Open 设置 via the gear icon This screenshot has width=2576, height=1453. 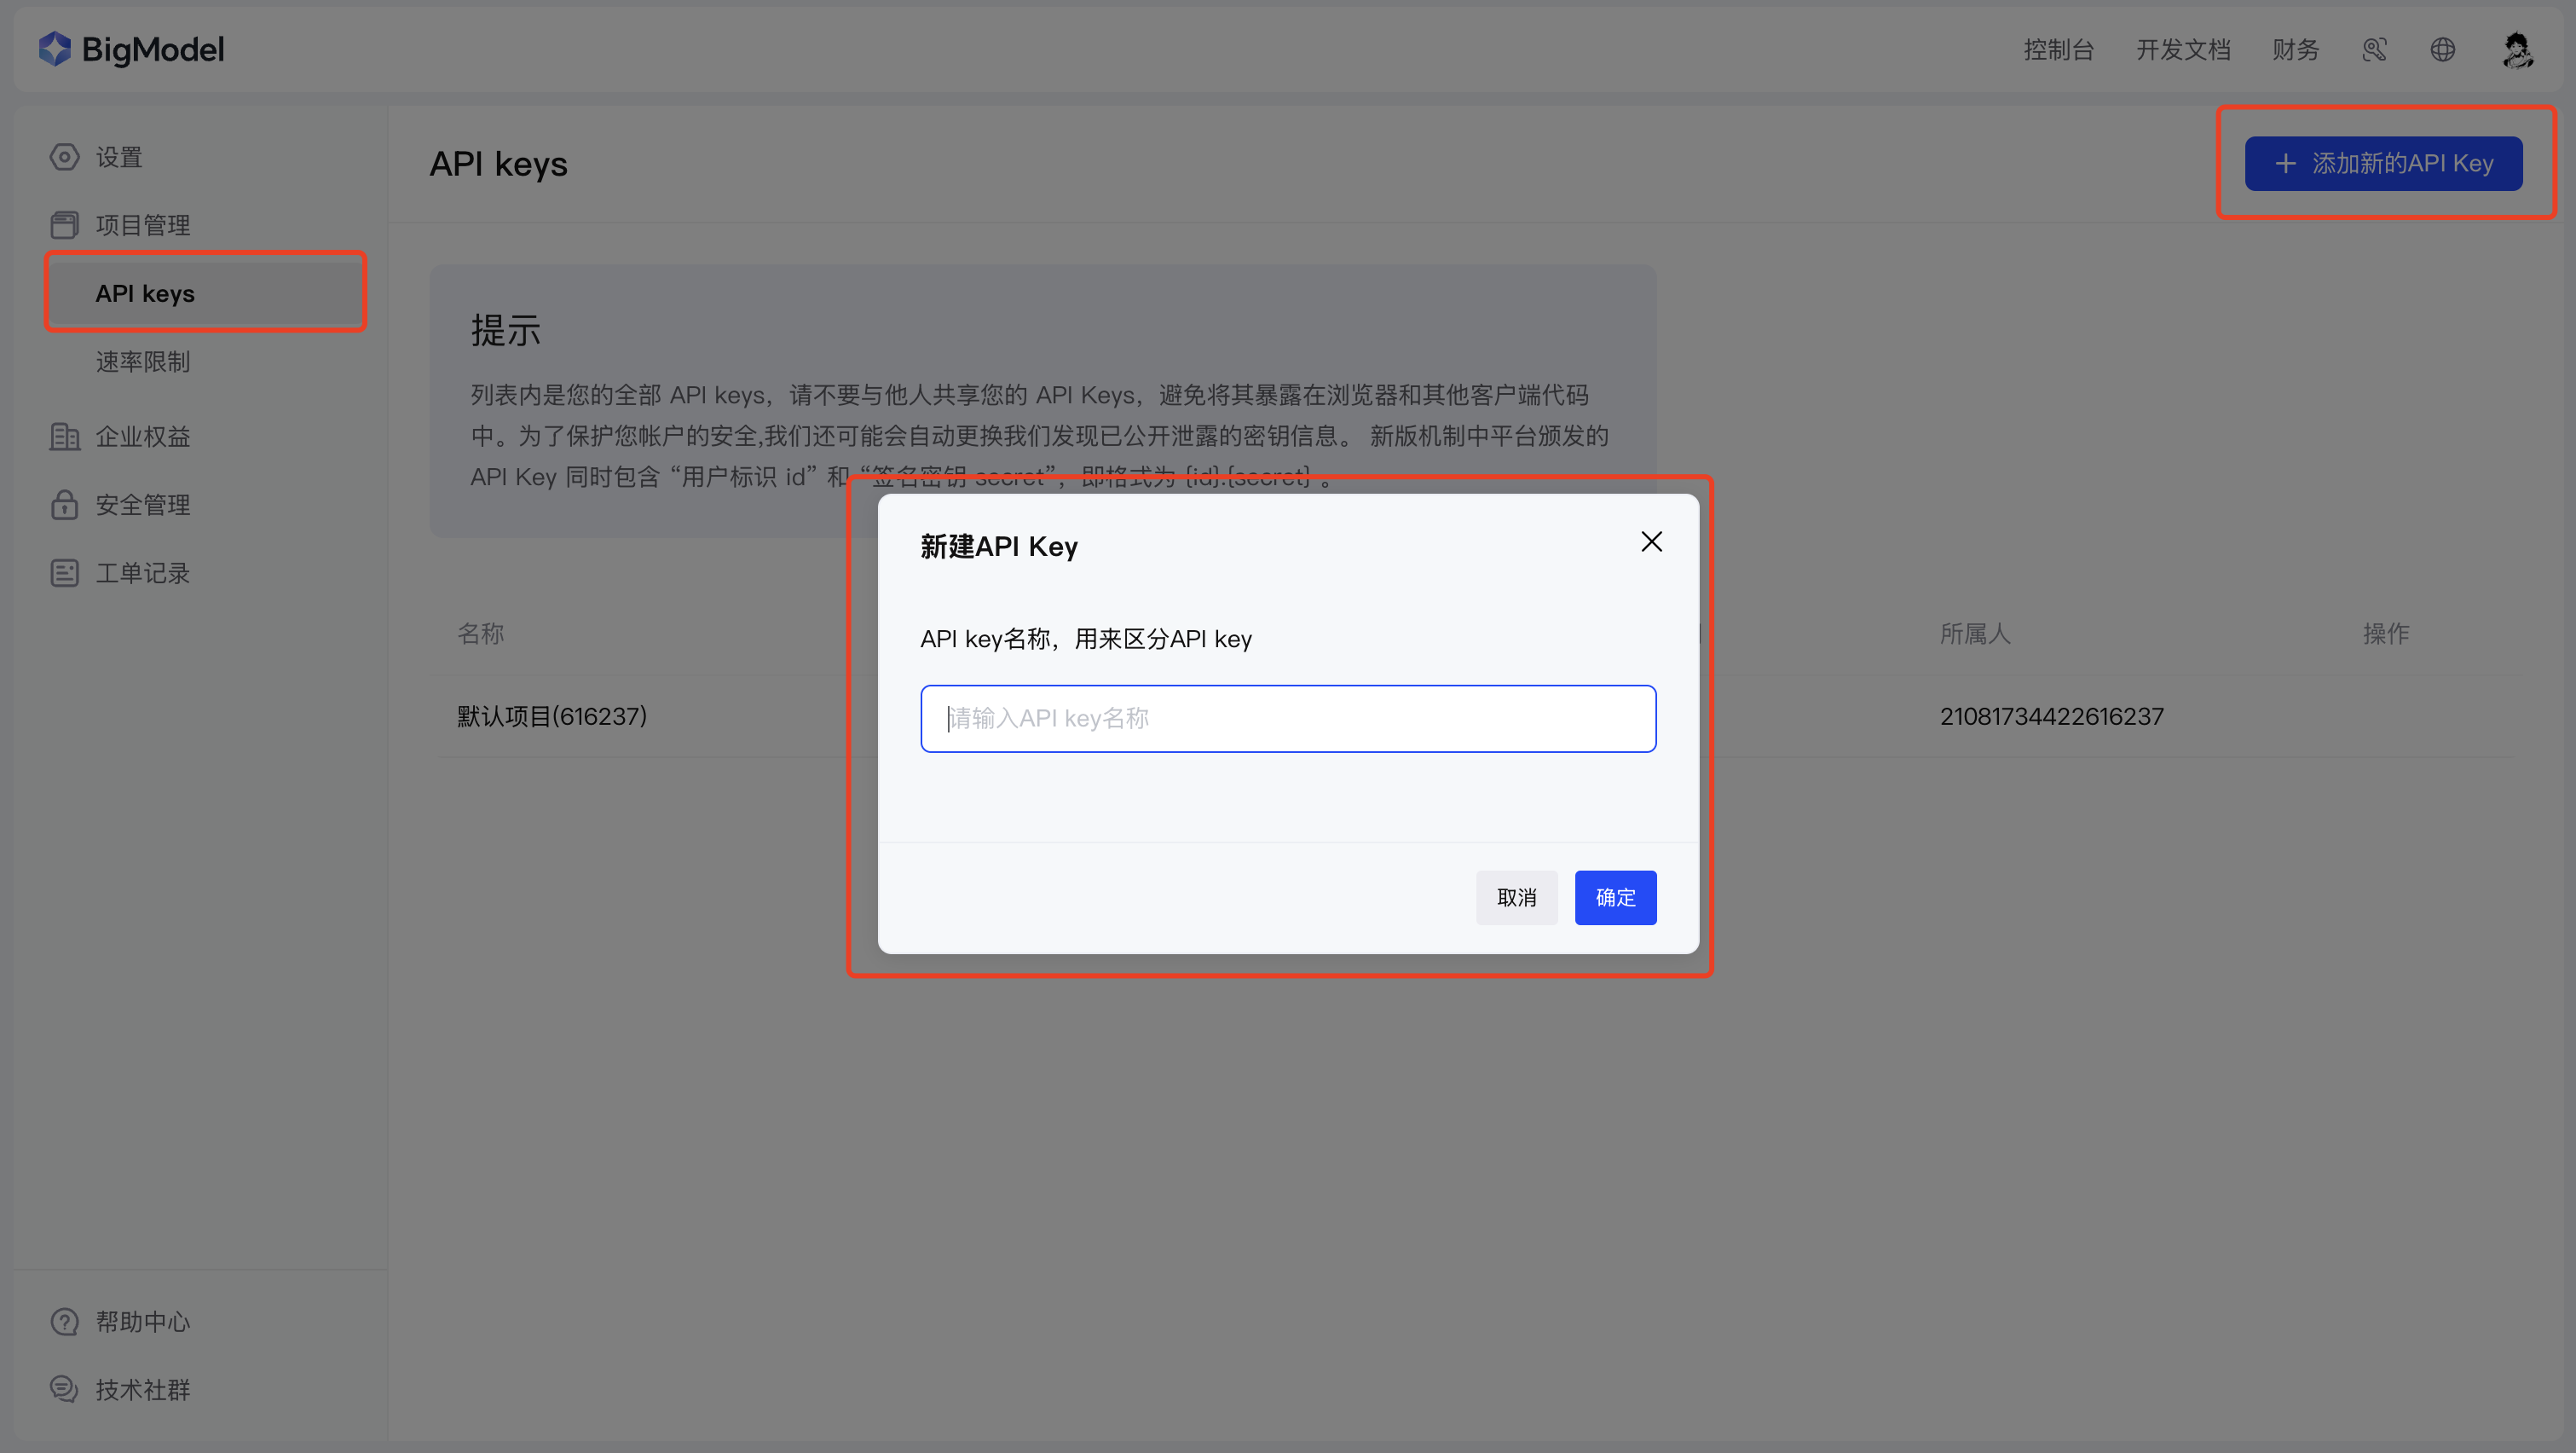pyautogui.click(x=64, y=157)
